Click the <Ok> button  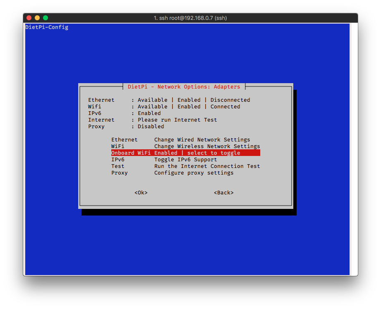click(x=141, y=193)
